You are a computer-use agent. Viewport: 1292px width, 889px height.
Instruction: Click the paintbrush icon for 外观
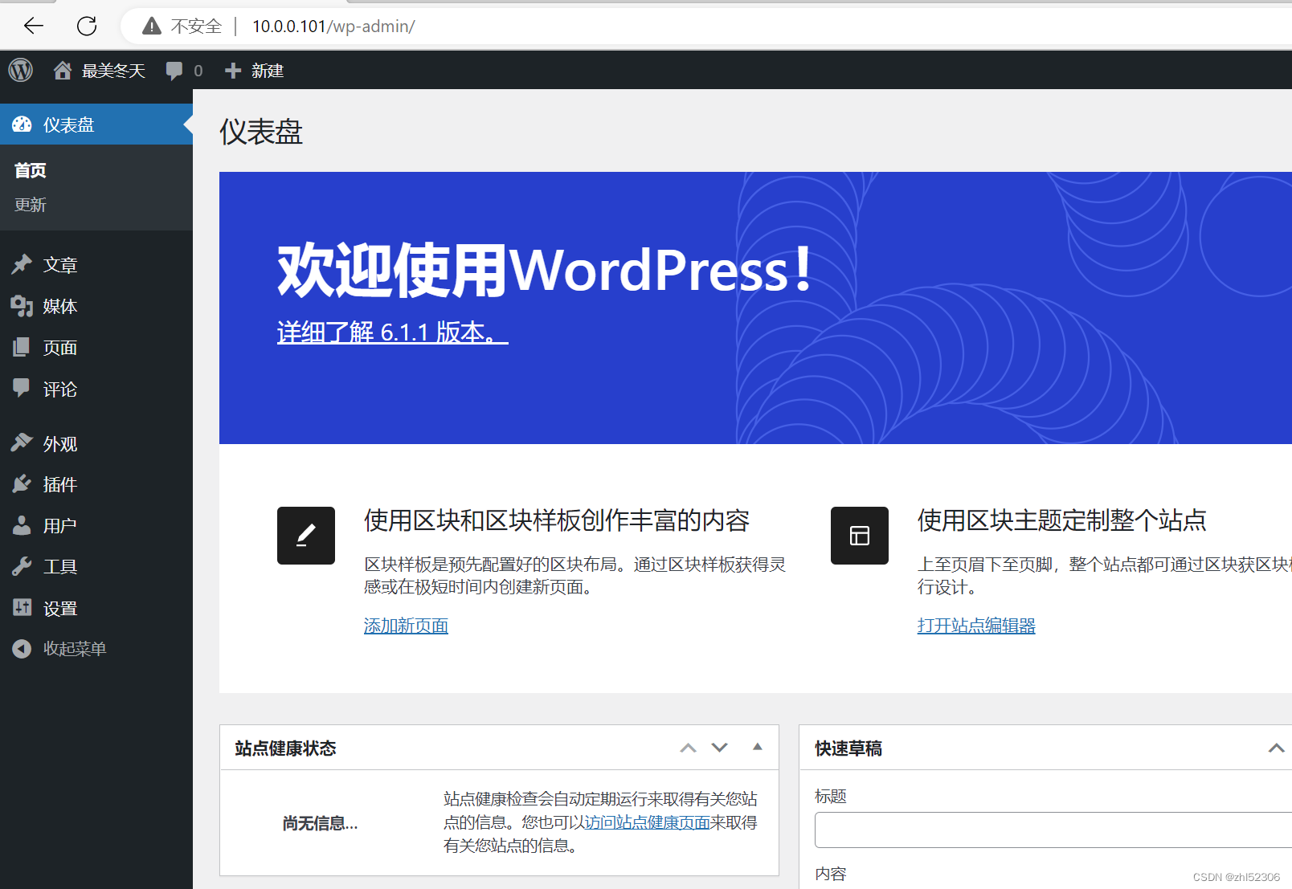pos(22,443)
